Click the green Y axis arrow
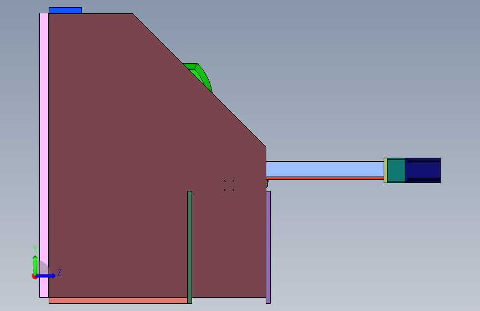The image size is (480, 311). tap(35, 265)
